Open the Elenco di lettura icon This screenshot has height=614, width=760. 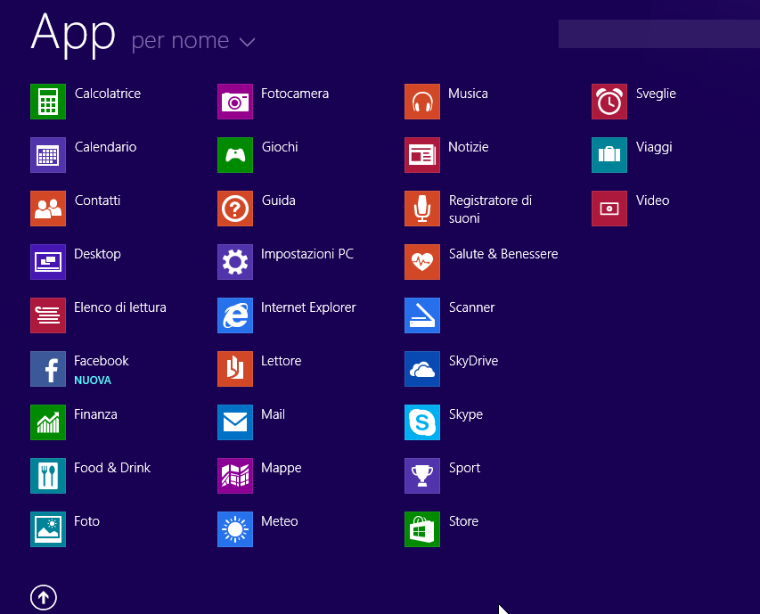coord(48,315)
